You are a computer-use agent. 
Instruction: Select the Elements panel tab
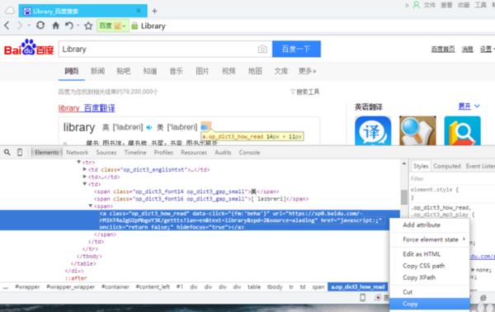click(47, 153)
